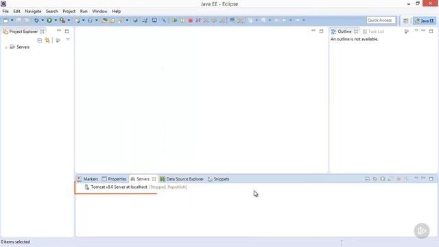Minimize the editor area

click(x=313, y=30)
